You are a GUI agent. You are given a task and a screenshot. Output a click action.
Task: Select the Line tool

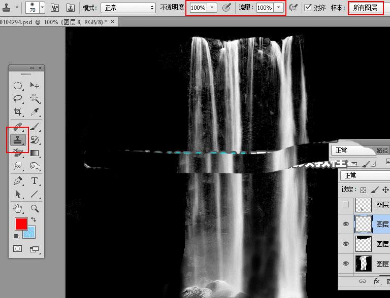35,194
